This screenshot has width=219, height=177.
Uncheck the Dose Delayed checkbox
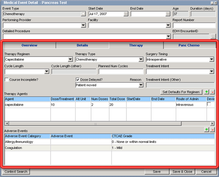click(x=77, y=80)
